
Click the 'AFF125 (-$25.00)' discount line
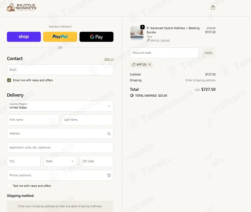coord(158,40)
